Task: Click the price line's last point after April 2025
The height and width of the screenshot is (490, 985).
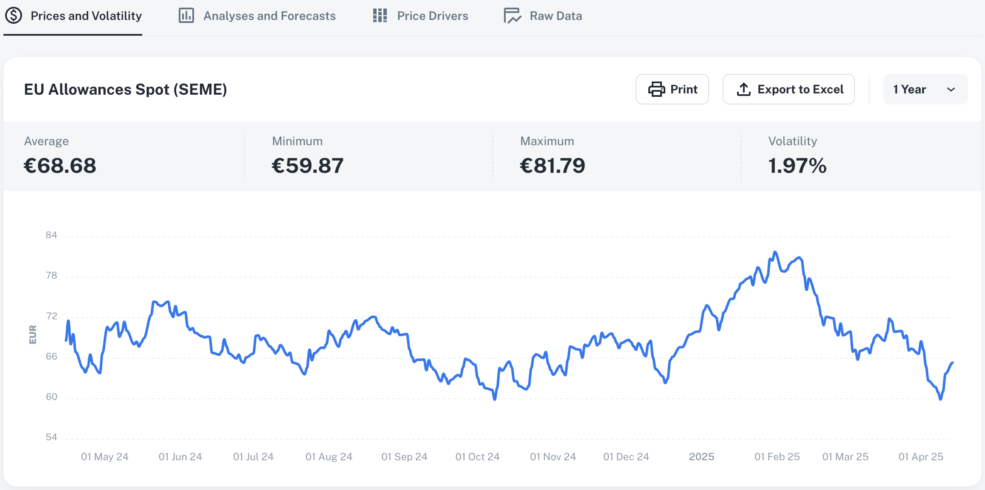Action: tap(953, 363)
